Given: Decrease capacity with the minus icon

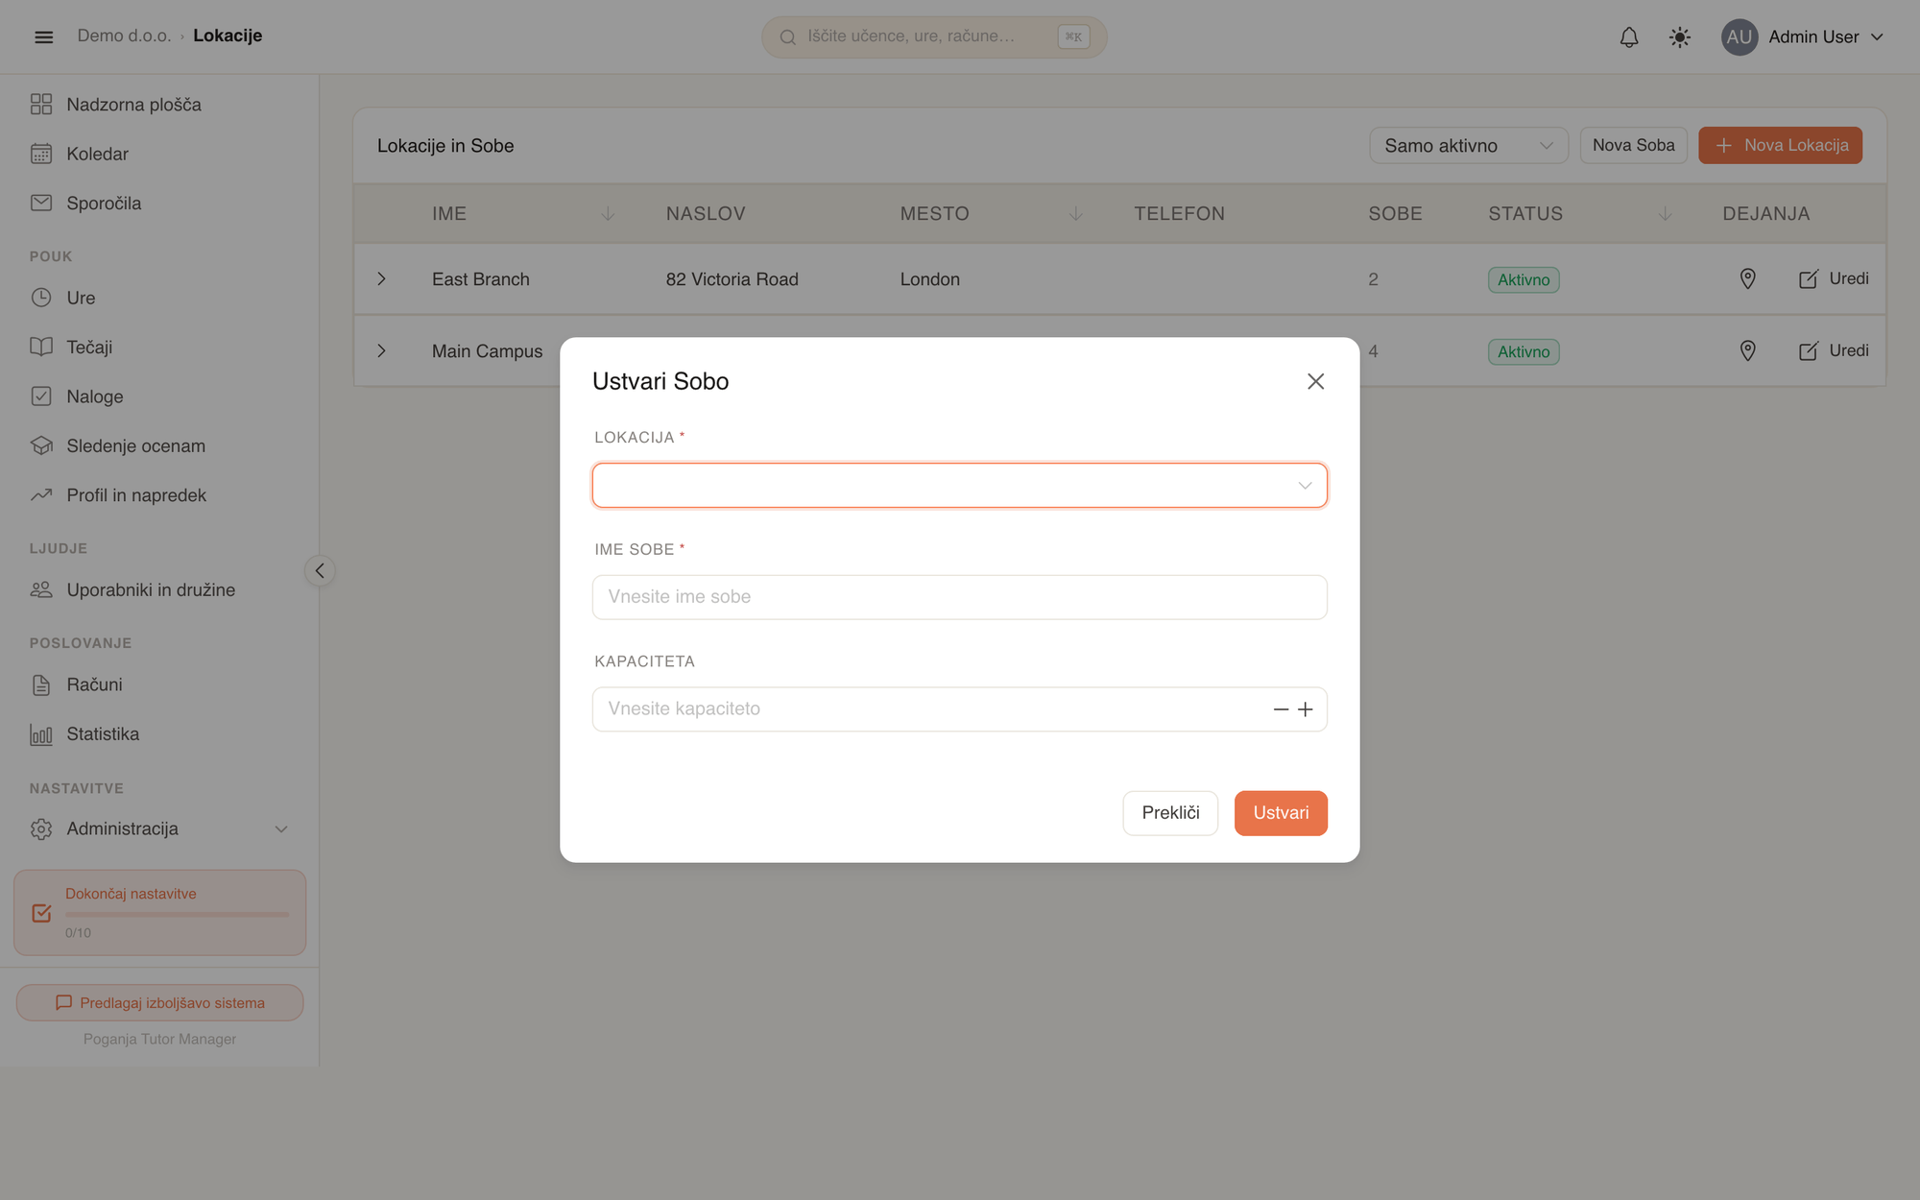Looking at the screenshot, I should click(x=1281, y=709).
